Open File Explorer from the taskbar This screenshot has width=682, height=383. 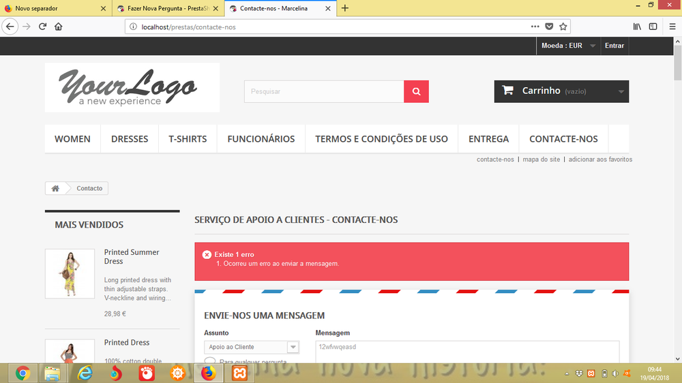point(53,373)
